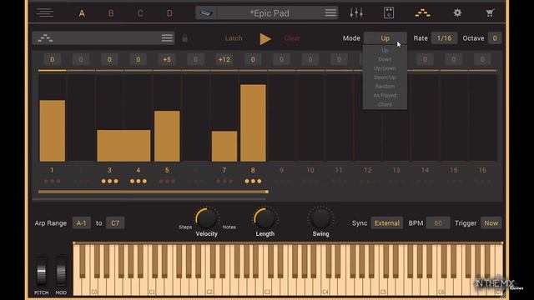
Task: Open the Rate dropdown showing 1/16
Action: pyautogui.click(x=444, y=38)
